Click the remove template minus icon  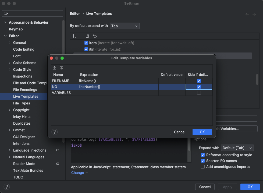[80, 36]
